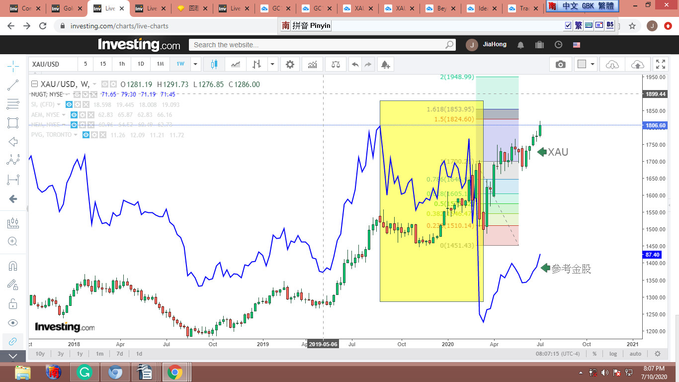Open the bar style dropdown arrow
This screenshot has width=679, height=382.
point(272,64)
